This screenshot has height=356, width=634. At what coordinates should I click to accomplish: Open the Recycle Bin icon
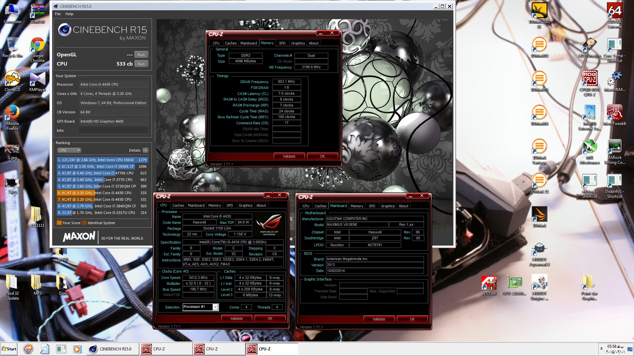click(x=13, y=47)
